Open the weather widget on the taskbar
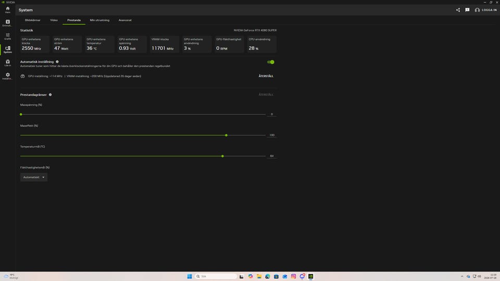The image size is (500, 281). click(11, 276)
